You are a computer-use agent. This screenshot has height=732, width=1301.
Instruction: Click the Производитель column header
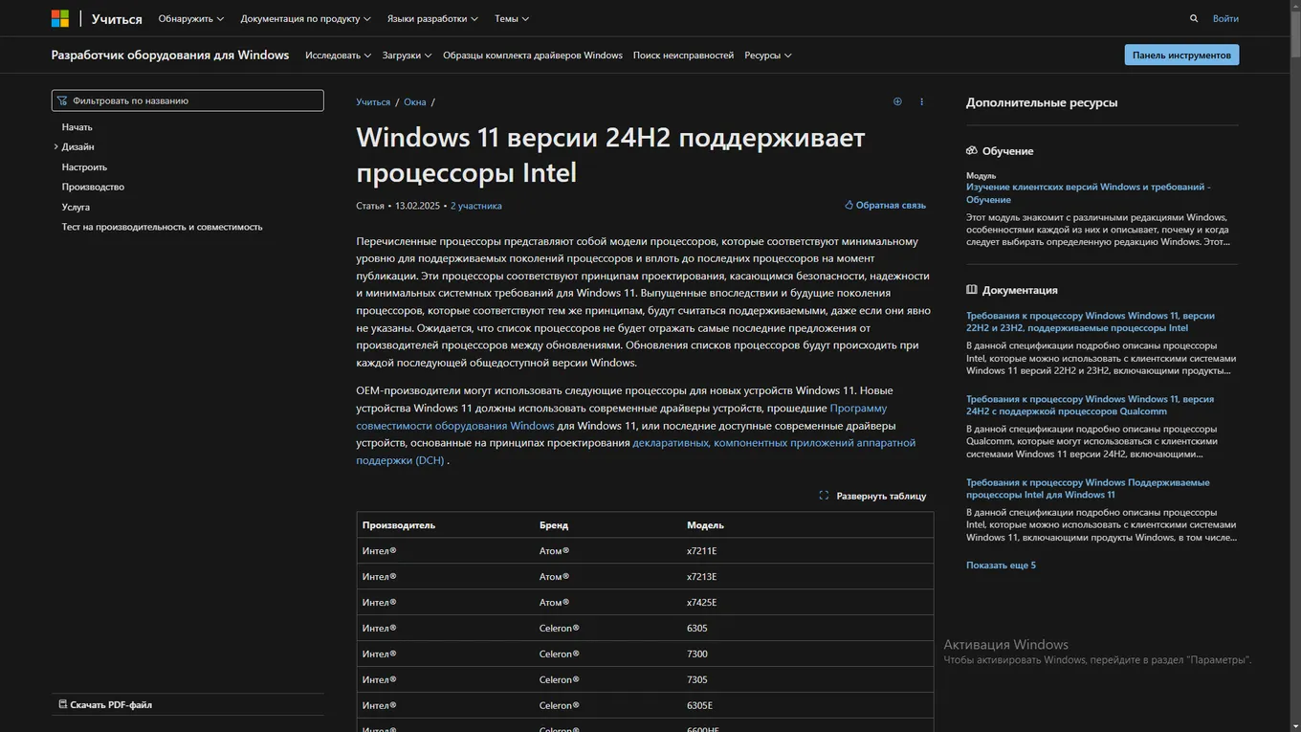399,525
